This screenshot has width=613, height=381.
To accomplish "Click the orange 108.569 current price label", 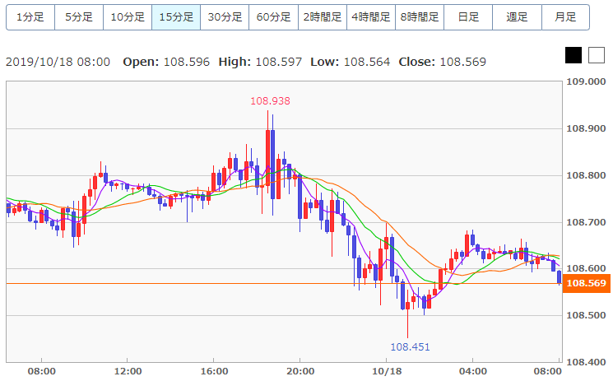I will (x=587, y=283).
